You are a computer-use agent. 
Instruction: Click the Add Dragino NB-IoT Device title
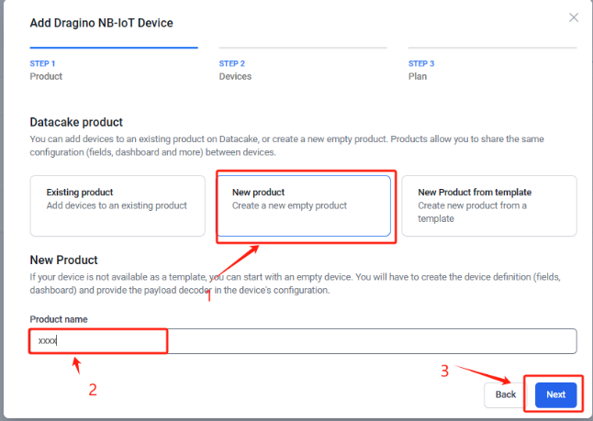101,23
